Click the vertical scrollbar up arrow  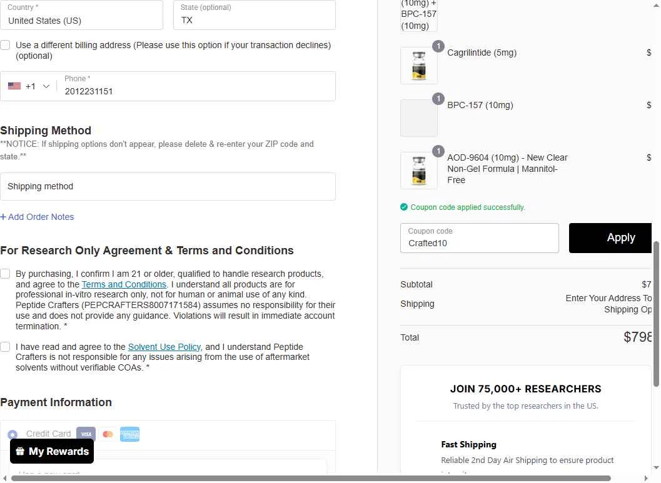tap(656, 5)
